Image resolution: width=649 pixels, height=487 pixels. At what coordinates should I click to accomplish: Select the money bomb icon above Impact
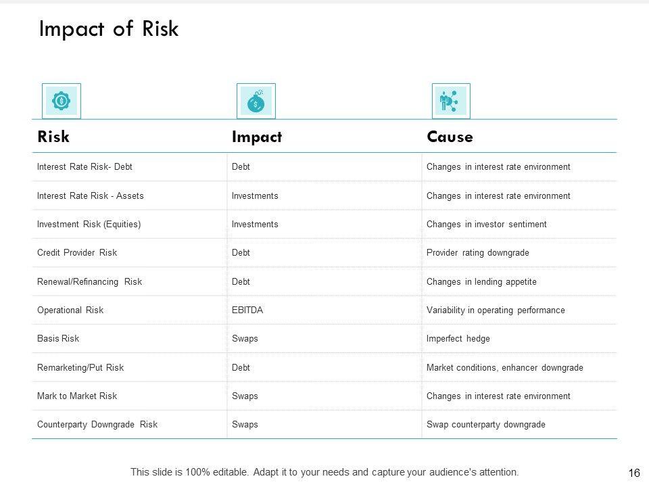point(256,101)
